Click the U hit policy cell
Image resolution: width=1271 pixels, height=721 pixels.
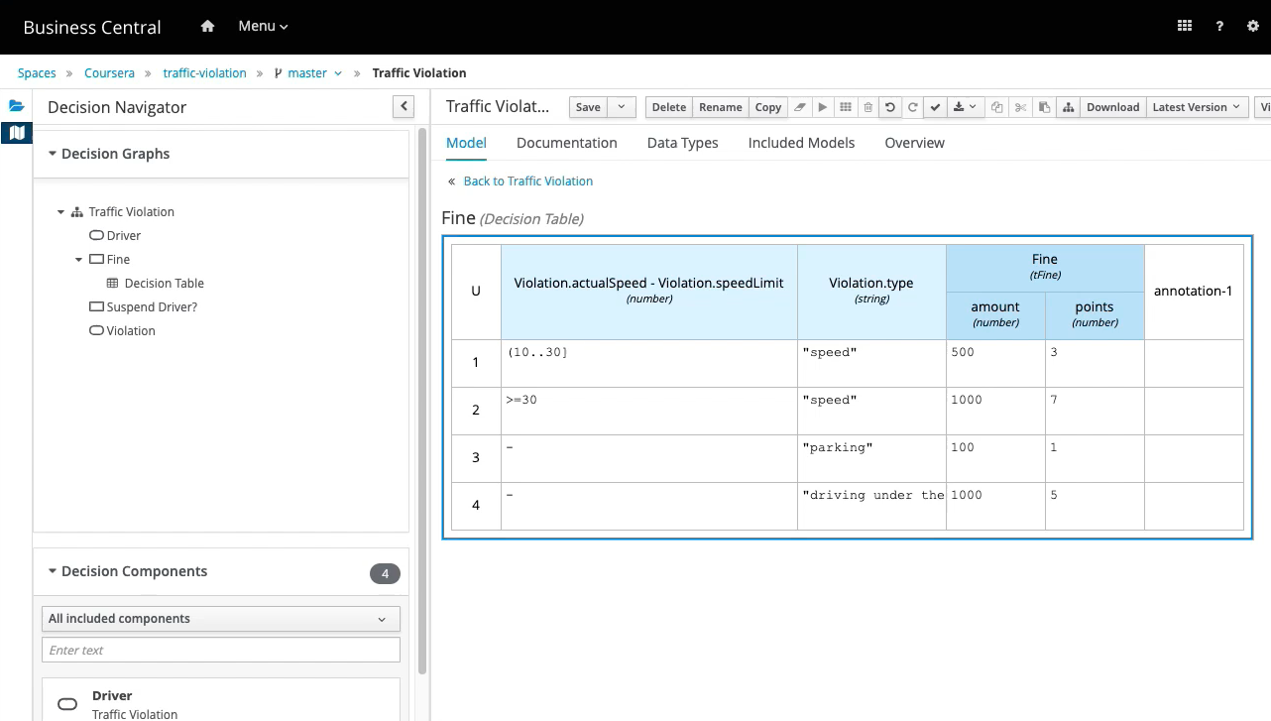click(476, 292)
